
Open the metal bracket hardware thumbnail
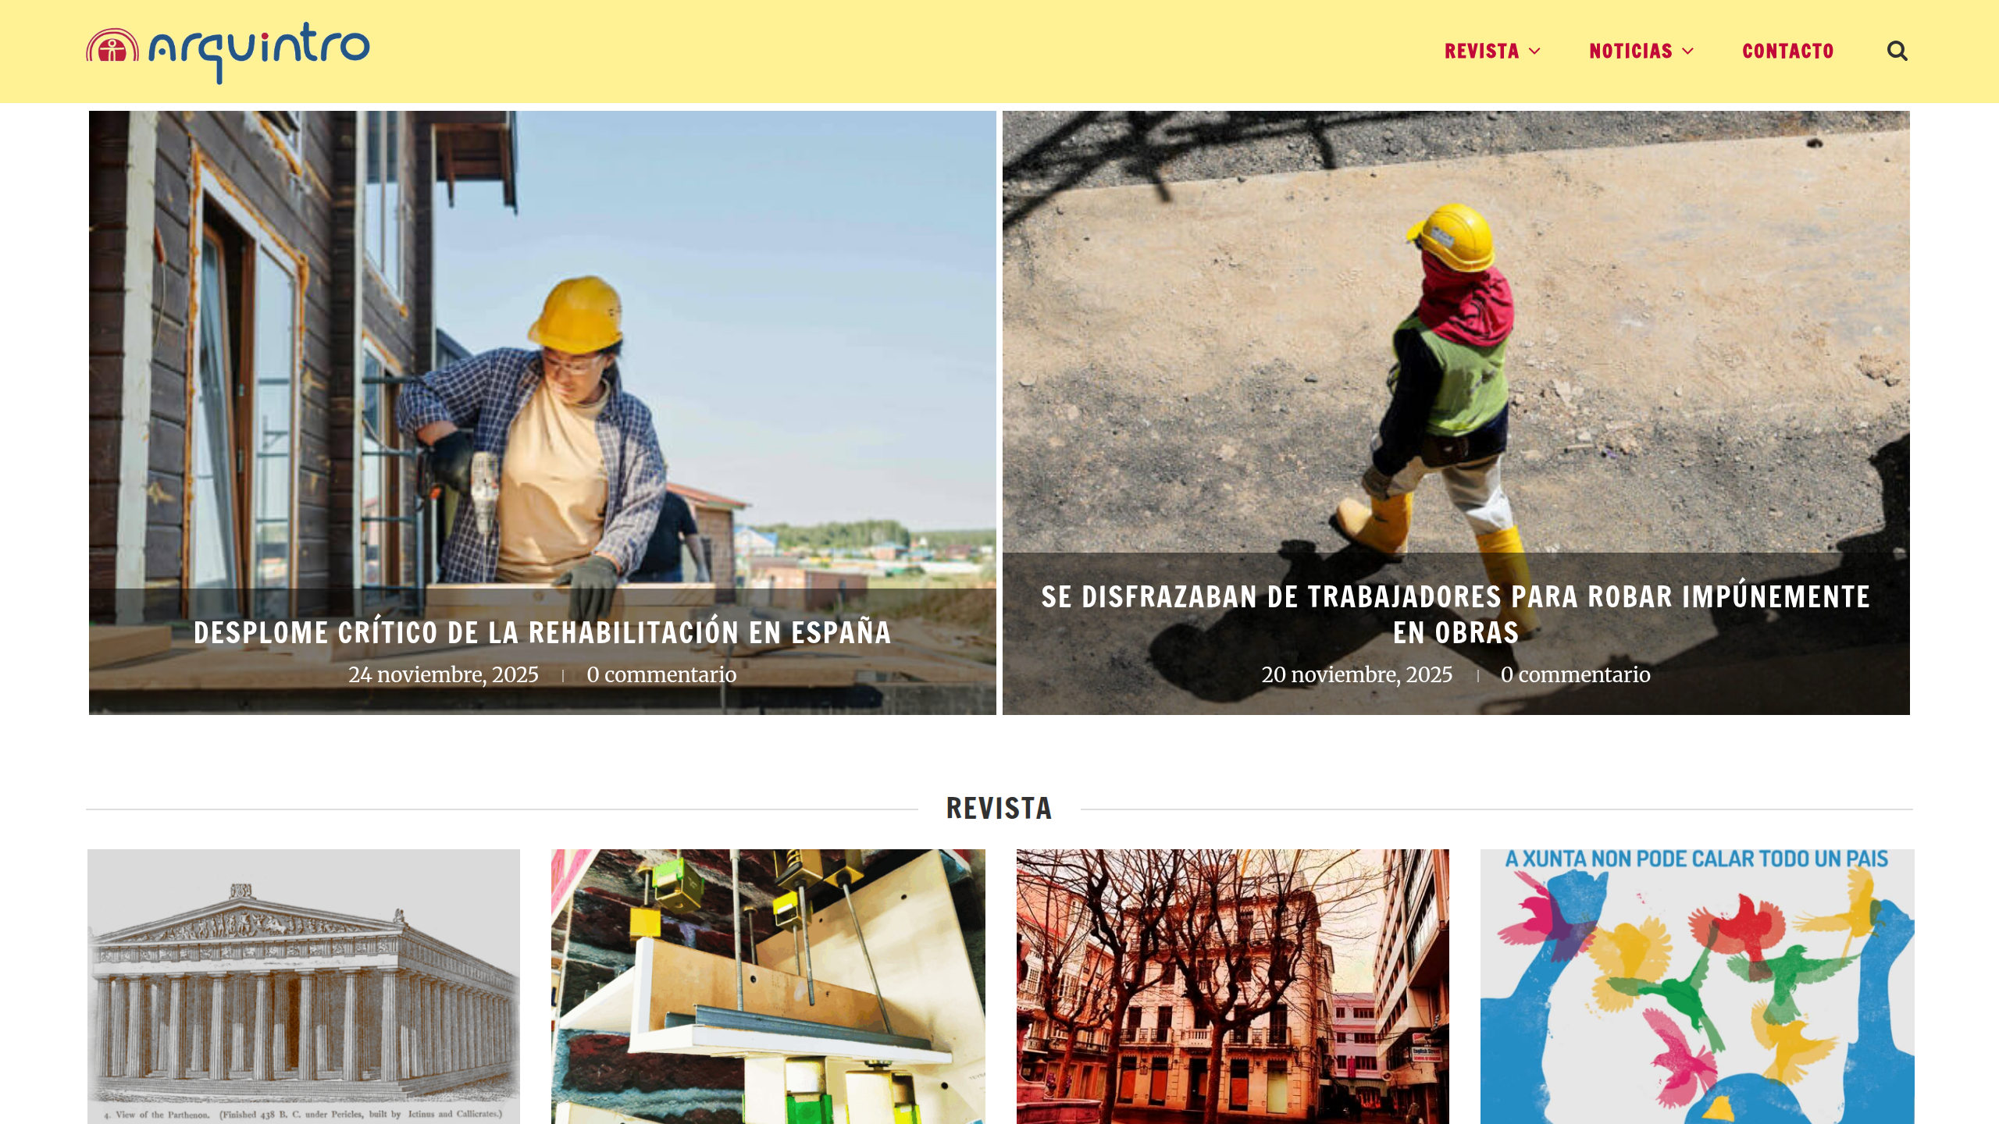[x=768, y=987]
